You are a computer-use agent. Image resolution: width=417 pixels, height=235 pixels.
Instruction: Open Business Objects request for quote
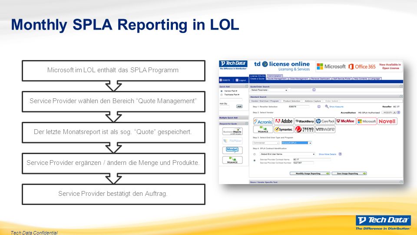point(232,131)
